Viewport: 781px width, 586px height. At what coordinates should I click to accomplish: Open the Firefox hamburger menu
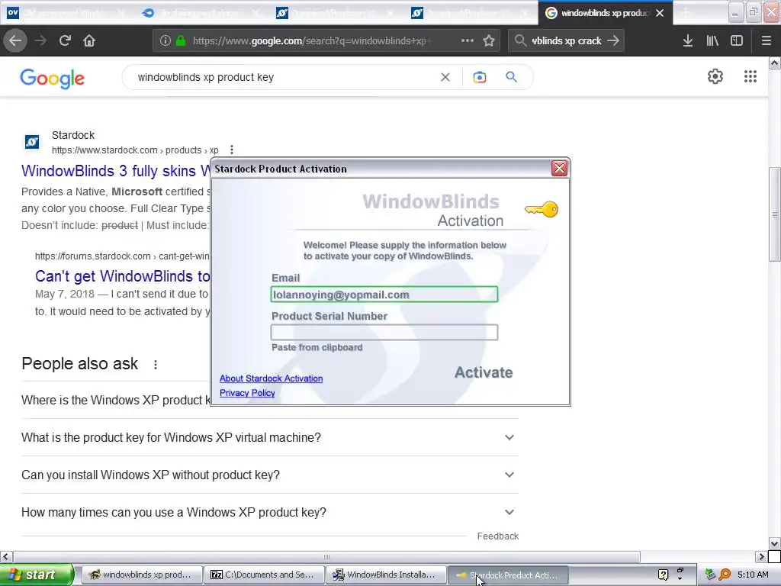pos(767,41)
